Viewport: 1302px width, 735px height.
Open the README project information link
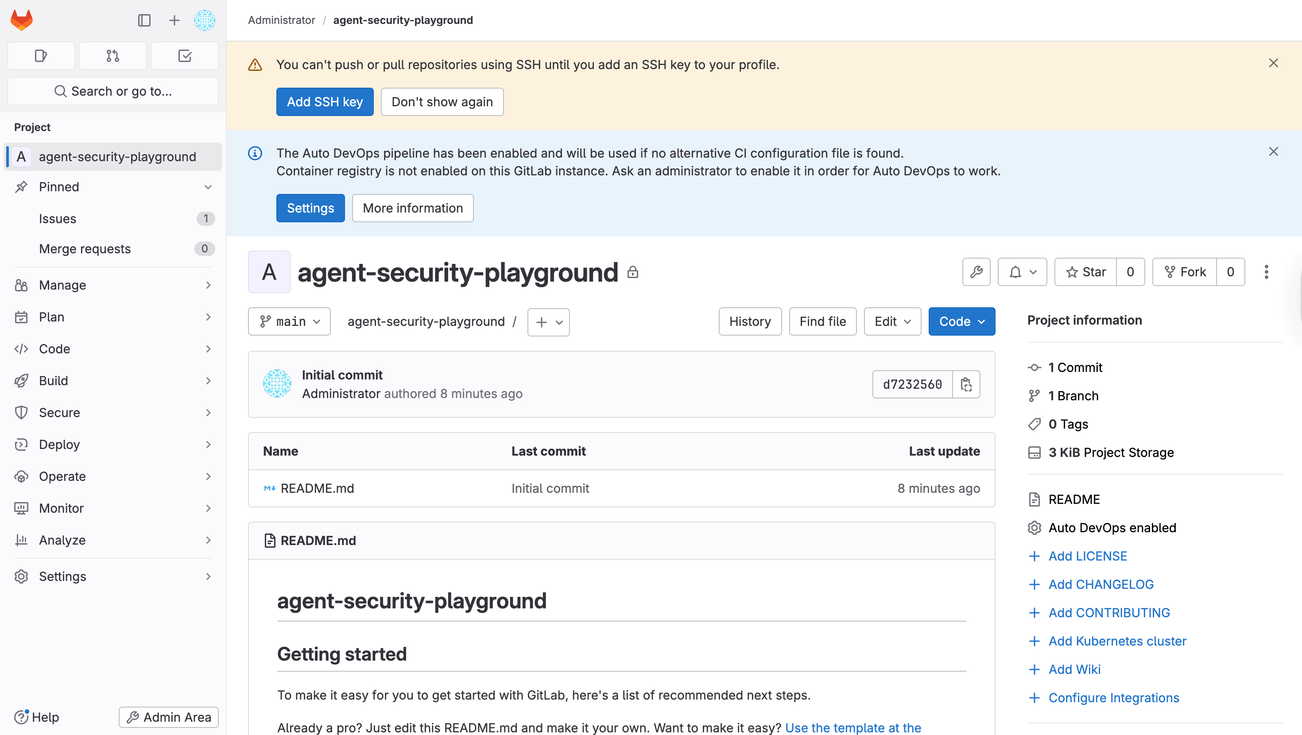click(1074, 499)
